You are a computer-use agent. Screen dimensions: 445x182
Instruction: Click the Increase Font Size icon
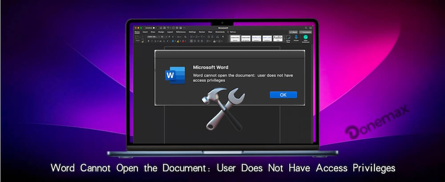click(x=169, y=37)
